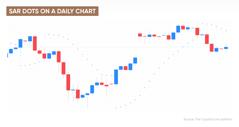The image size is (239, 127).
Task: Select the leftmost SAR dot on the chart
Action: (x=11, y=43)
